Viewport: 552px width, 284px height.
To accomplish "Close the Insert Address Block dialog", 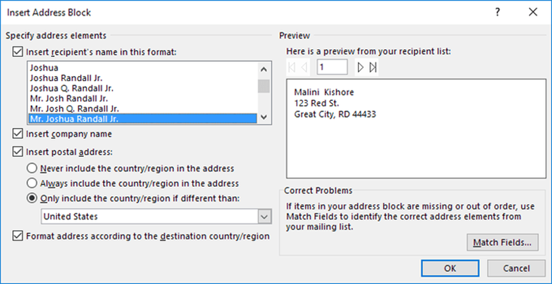I will point(533,12).
